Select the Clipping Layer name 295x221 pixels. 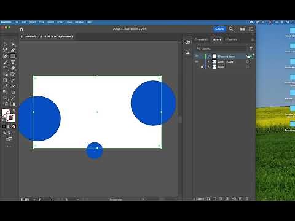226,56
